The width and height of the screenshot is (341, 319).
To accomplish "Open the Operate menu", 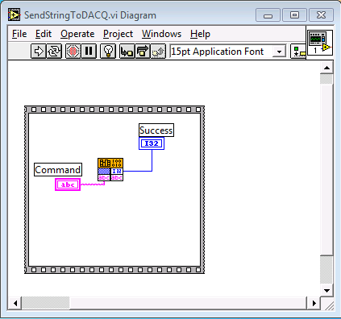I will coord(77,34).
